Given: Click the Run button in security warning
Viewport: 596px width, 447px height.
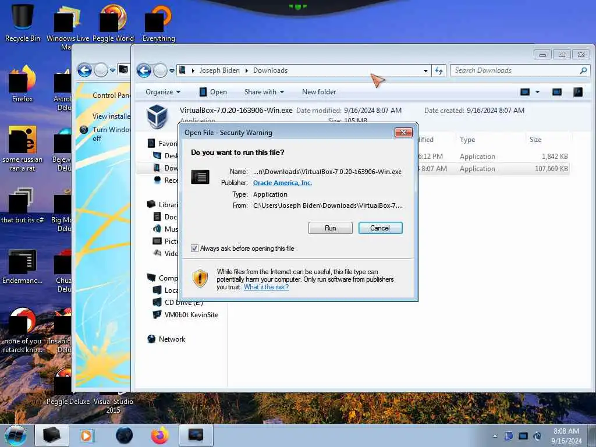Looking at the screenshot, I should [x=331, y=228].
